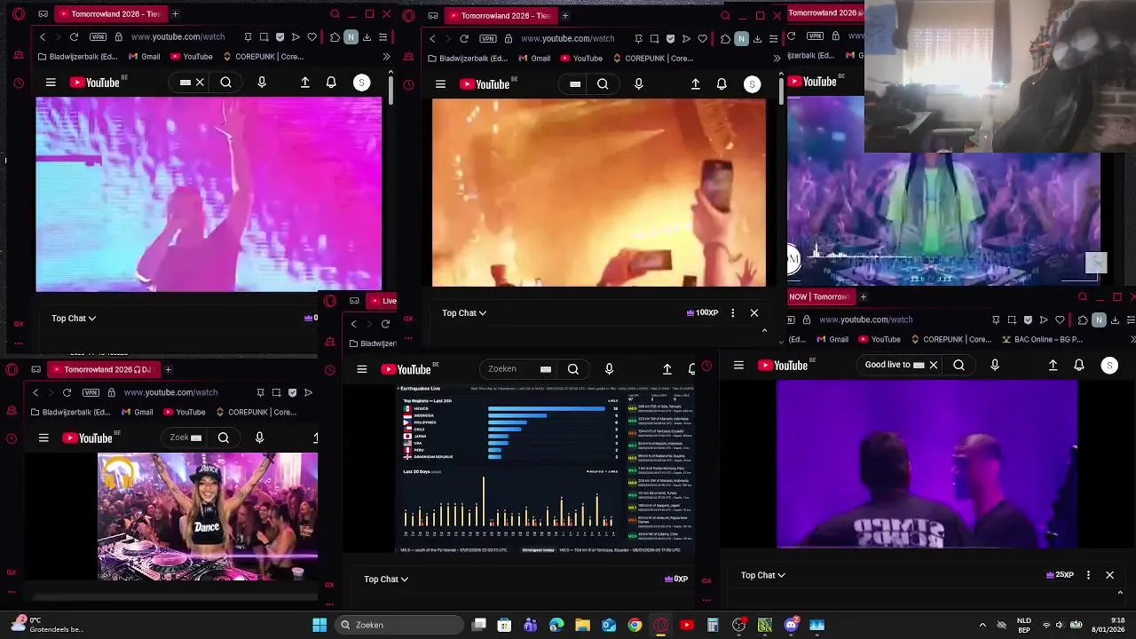Open Gmail bookmark in top-left window
The height and width of the screenshot is (639, 1136).
(145, 57)
